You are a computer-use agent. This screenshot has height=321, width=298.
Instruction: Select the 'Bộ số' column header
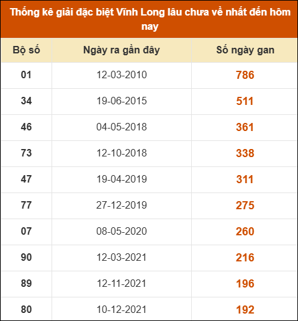pyautogui.click(x=26, y=50)
